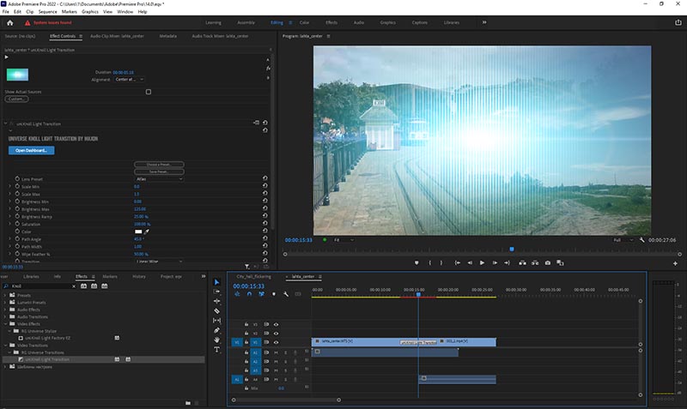
Task: Click Open Dashboard button
Action: [32, 150]
